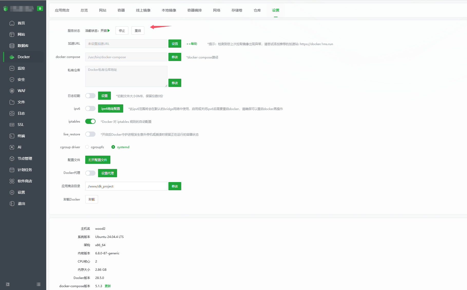
Task: Open the 容器 containers tab
Action: click(121, 10)
